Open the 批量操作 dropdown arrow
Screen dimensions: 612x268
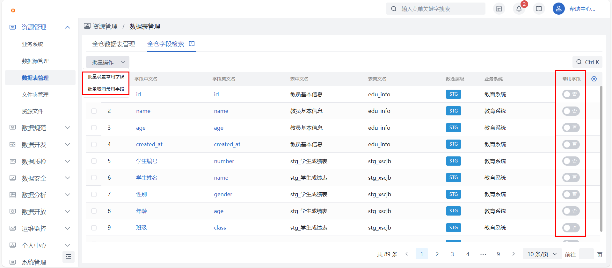tap(123, 62)
